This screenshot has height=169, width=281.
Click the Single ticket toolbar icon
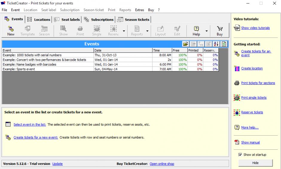pyautogui.click(x=97, y=29)
